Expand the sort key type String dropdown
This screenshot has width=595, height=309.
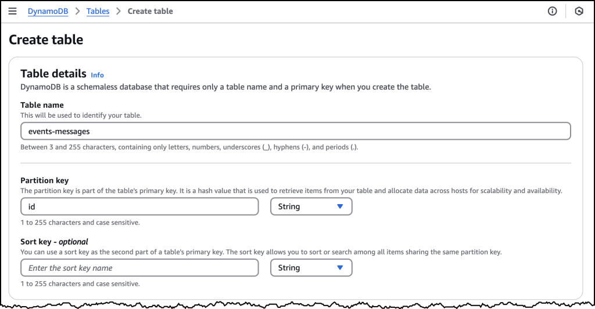click(311, 268)
